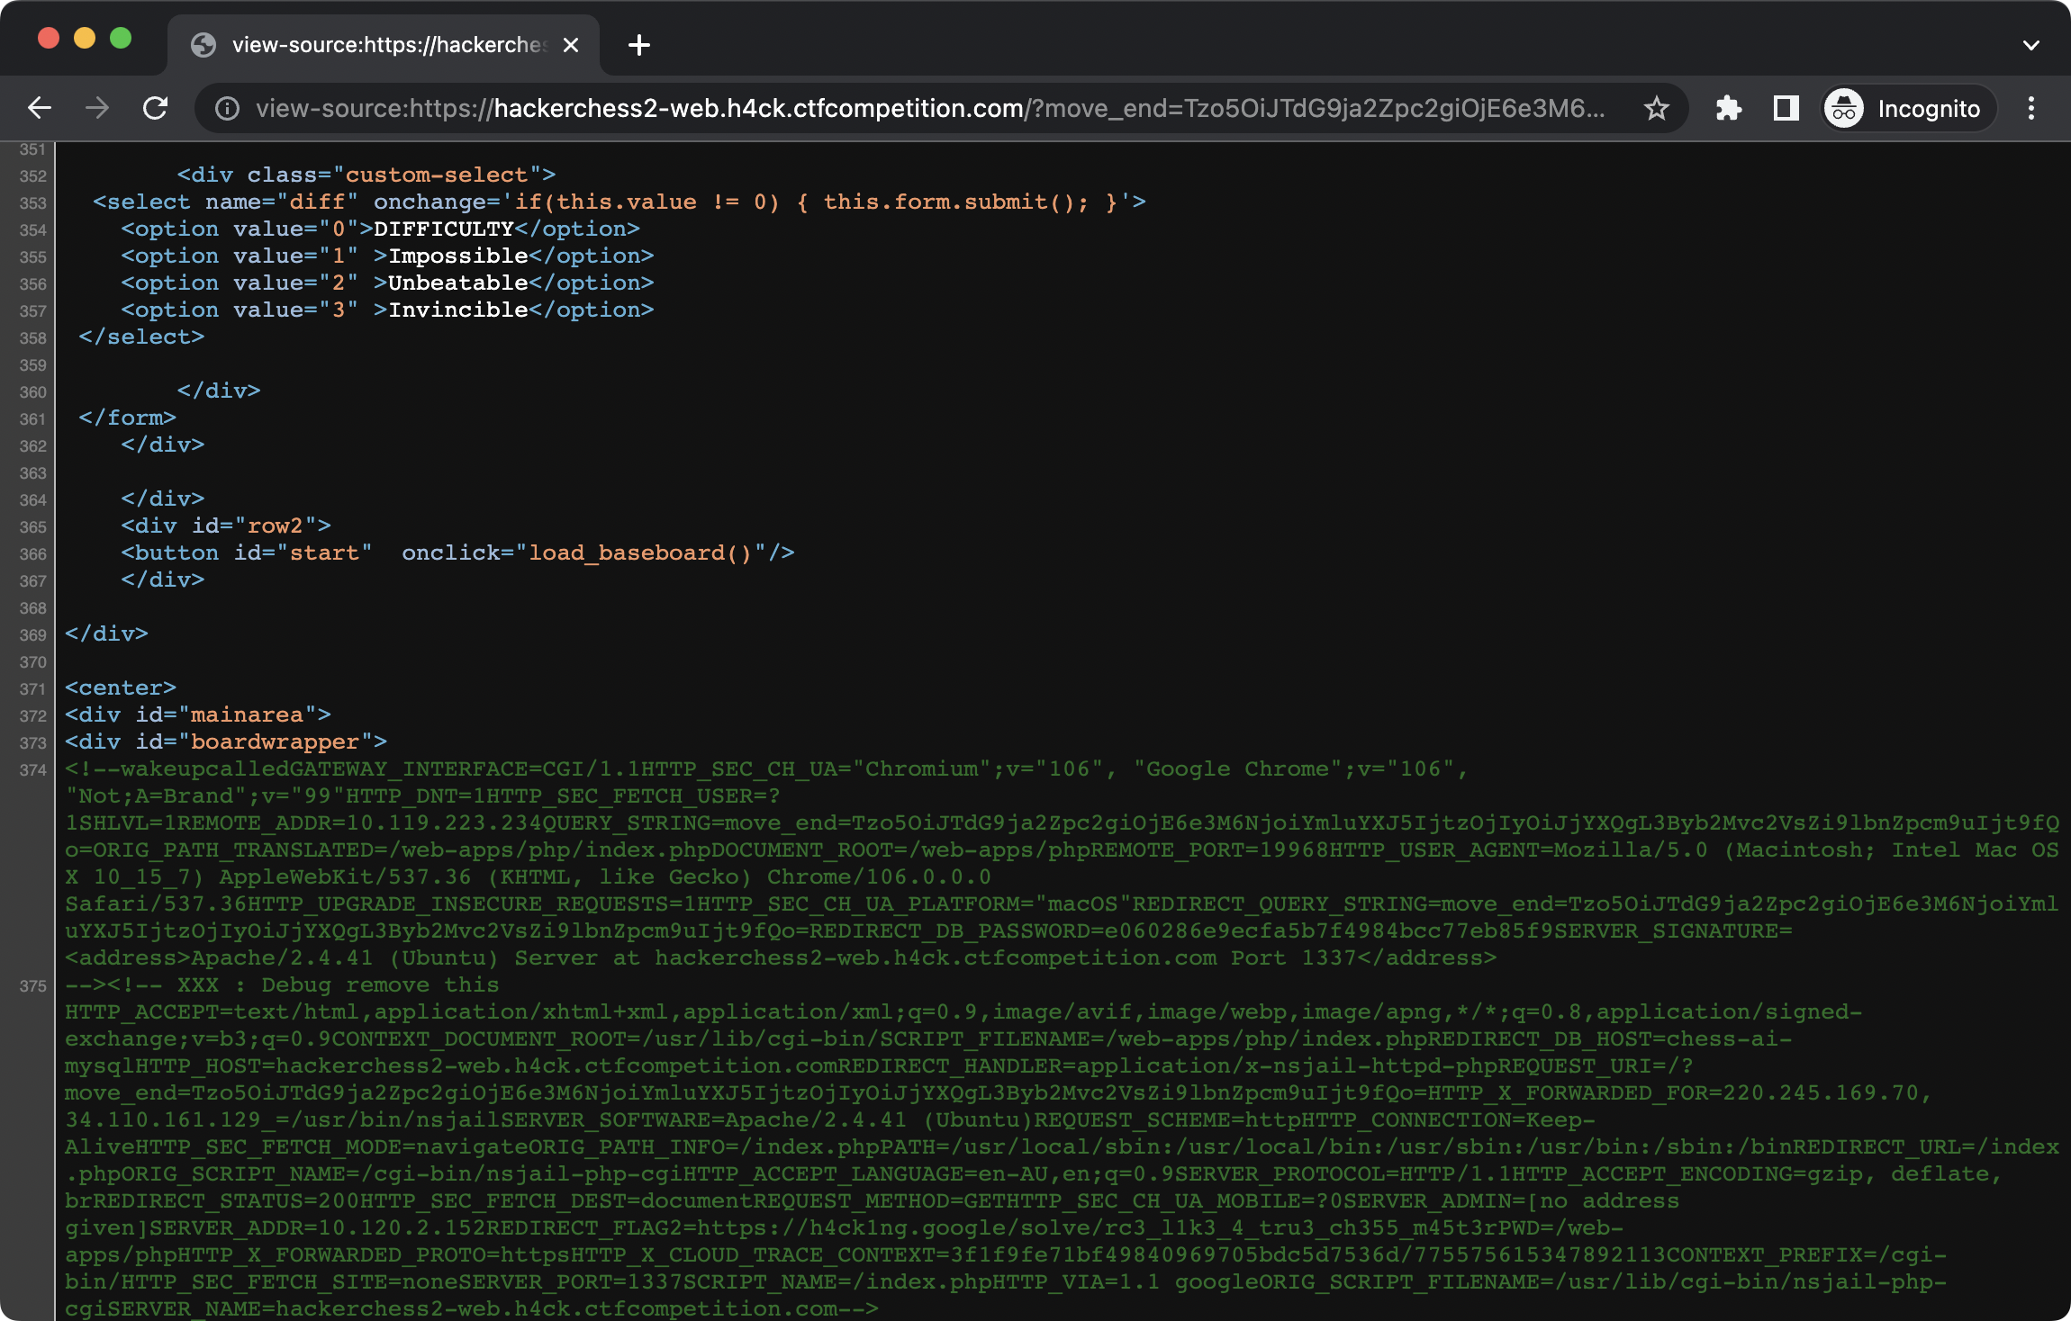Open site info via the info icon

coord(225,108)
